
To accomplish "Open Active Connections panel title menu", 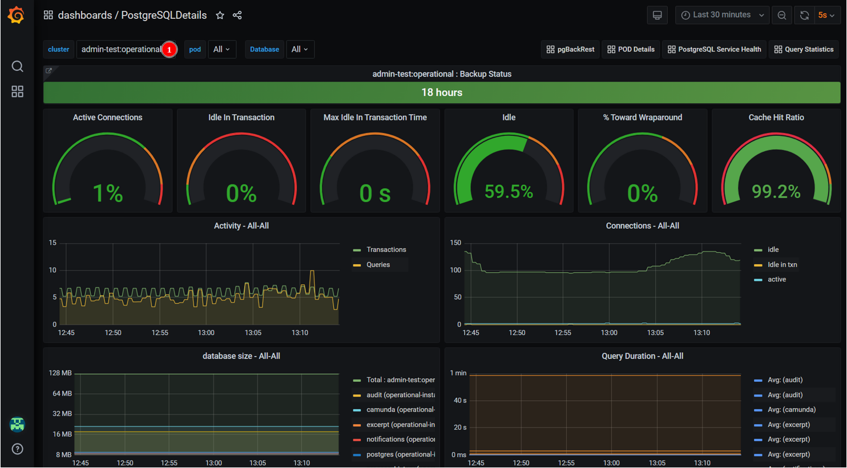I will pos(107,117).
